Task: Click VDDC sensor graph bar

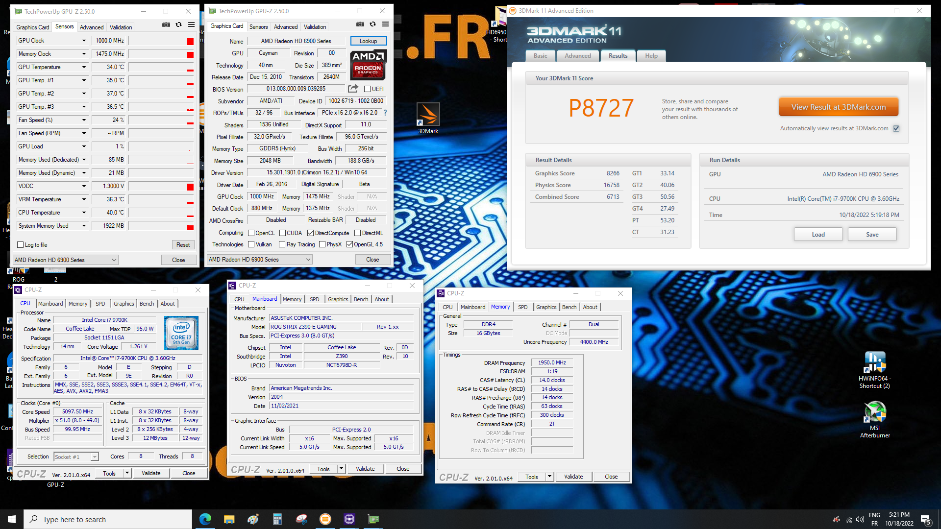Action: [x=161, y=187]
